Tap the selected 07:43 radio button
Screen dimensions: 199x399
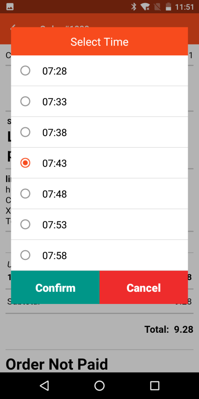pyautogui.click(x=25, y=163)
